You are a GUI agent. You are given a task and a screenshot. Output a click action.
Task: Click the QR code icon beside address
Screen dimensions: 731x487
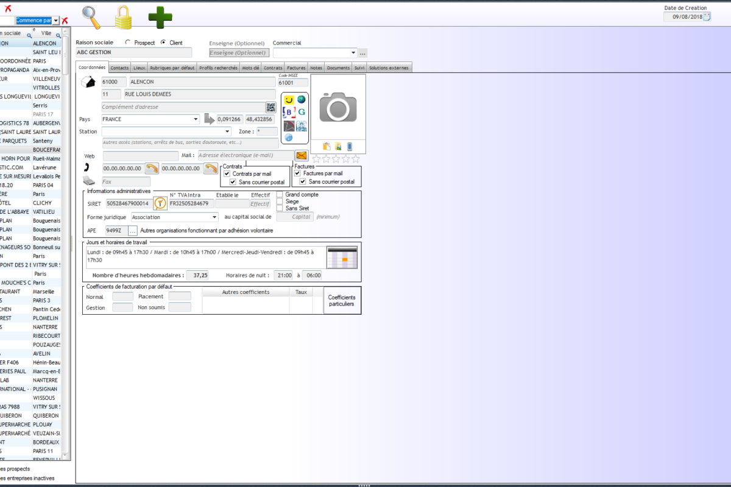pyautogui.click(x=270, y=107)
